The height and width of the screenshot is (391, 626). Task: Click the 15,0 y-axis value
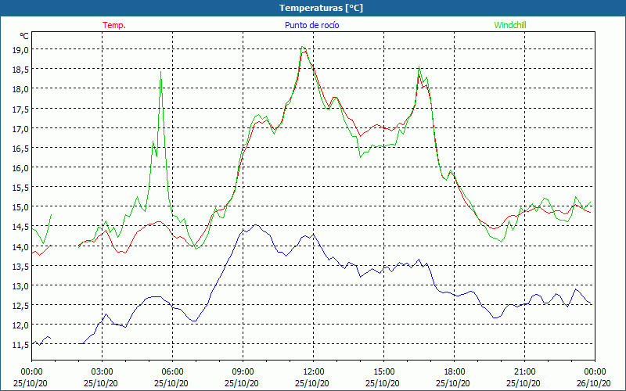pos(20,207)
